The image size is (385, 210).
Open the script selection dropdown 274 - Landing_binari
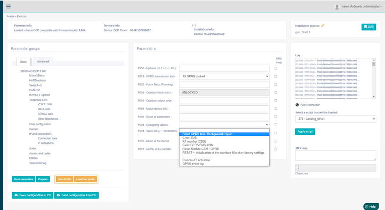click(335, 119)
